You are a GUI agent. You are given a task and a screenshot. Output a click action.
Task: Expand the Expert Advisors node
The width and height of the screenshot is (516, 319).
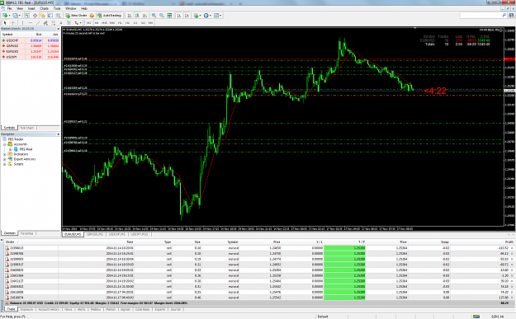(5, 159)
